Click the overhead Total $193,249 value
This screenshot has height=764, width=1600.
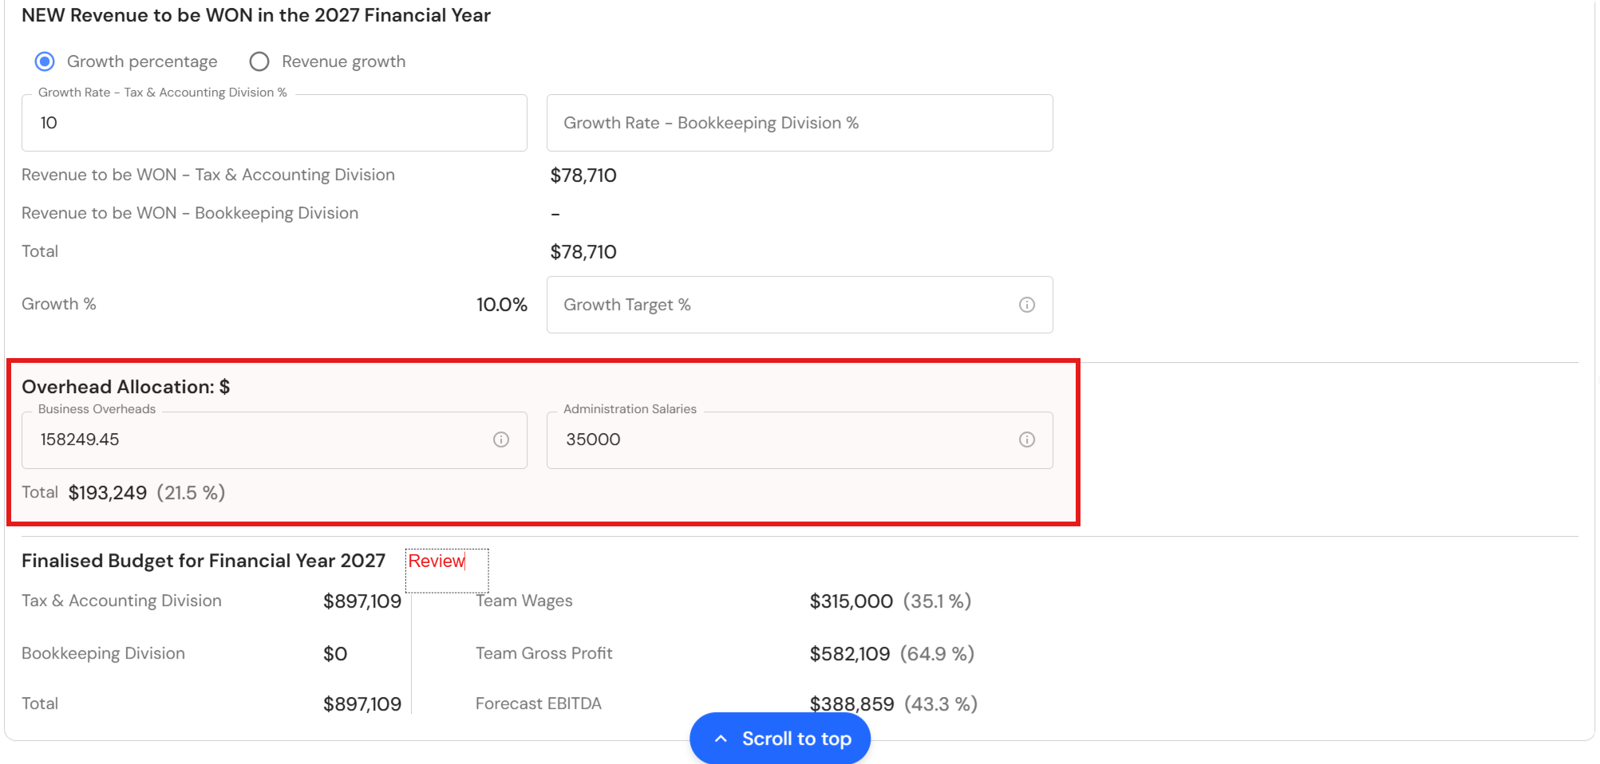pyautogui.click(x=108, y=493)
